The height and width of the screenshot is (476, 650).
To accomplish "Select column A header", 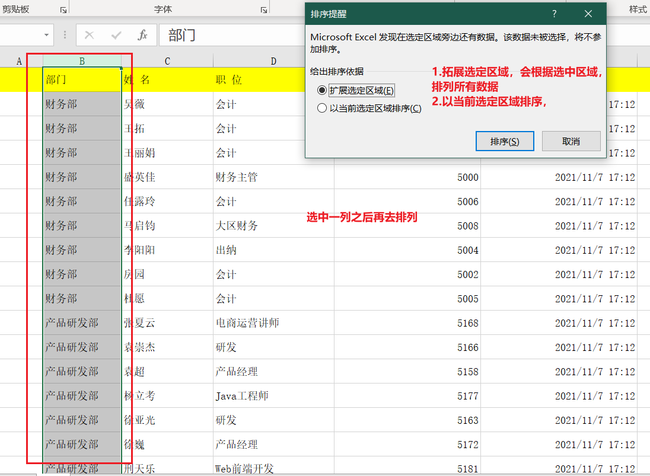I will coord(19,61).
